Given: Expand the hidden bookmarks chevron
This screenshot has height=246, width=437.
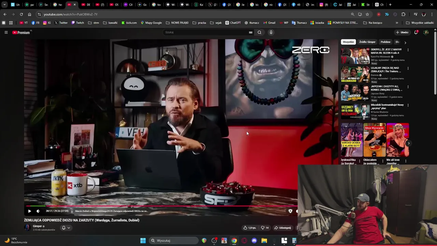Looking at the screenshot, I should point(397,23).
